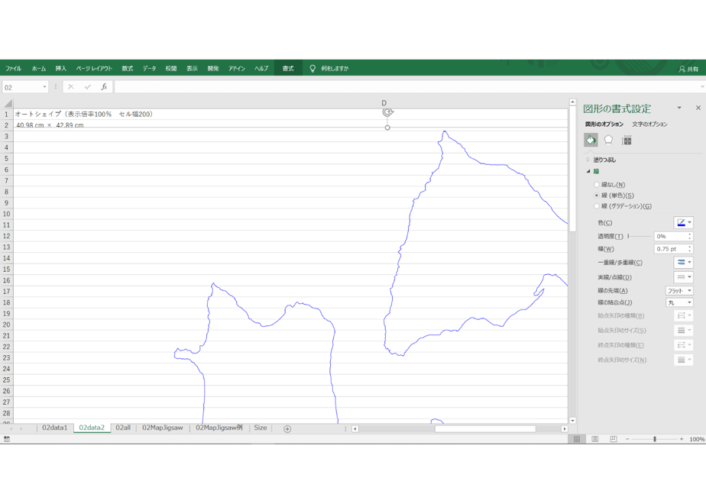Screen dimensions: 706x504
Task: Click vertical scrollbar up arrow
Action: [573, 102]
